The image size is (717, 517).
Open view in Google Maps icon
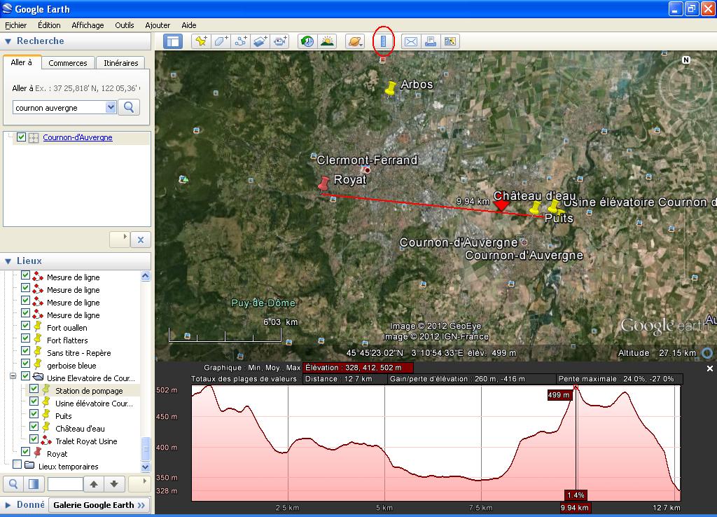point(450,41)
